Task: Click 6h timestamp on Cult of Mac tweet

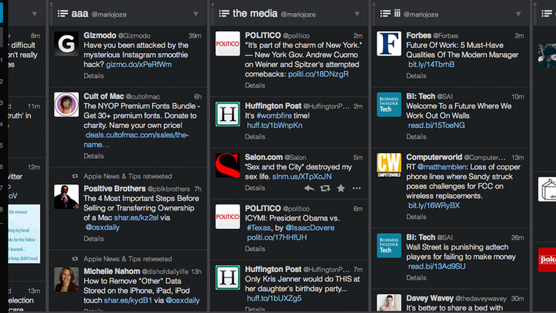Action: [197, 97]
